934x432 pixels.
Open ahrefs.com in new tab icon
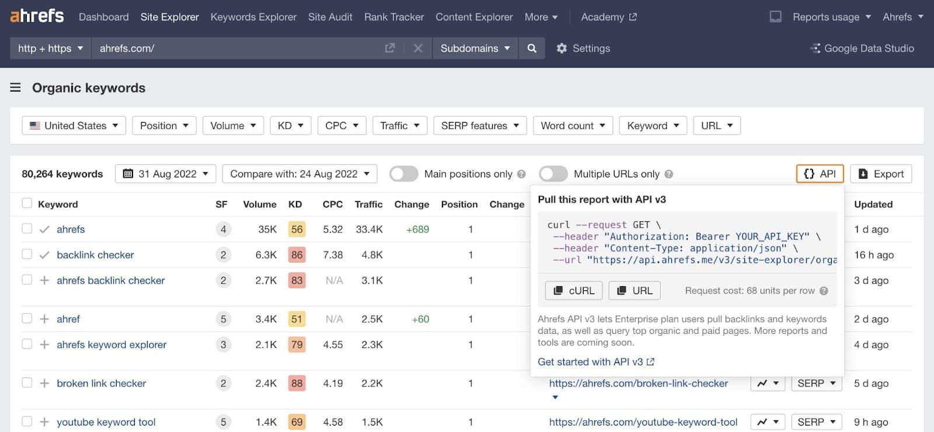[x=390, y=48]
